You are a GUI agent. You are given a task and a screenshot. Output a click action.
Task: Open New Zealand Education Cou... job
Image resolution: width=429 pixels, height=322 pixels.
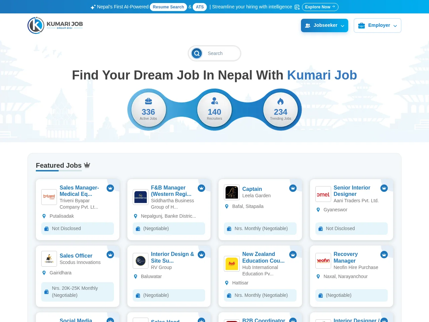[x=263, y=257]
